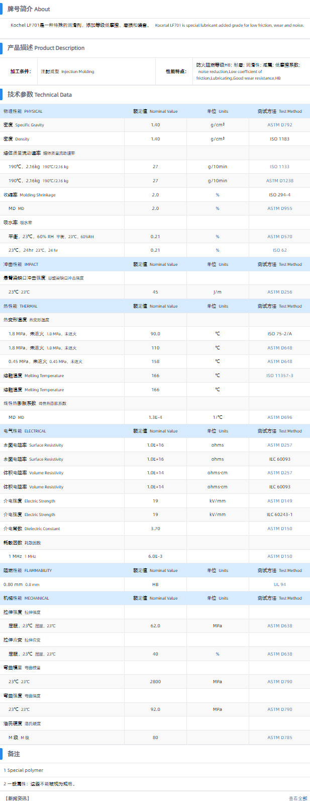Open the ASTM D149 electric strength link
Image resolution: width=310 pixels, height=801 pixels.
(279, 501)
